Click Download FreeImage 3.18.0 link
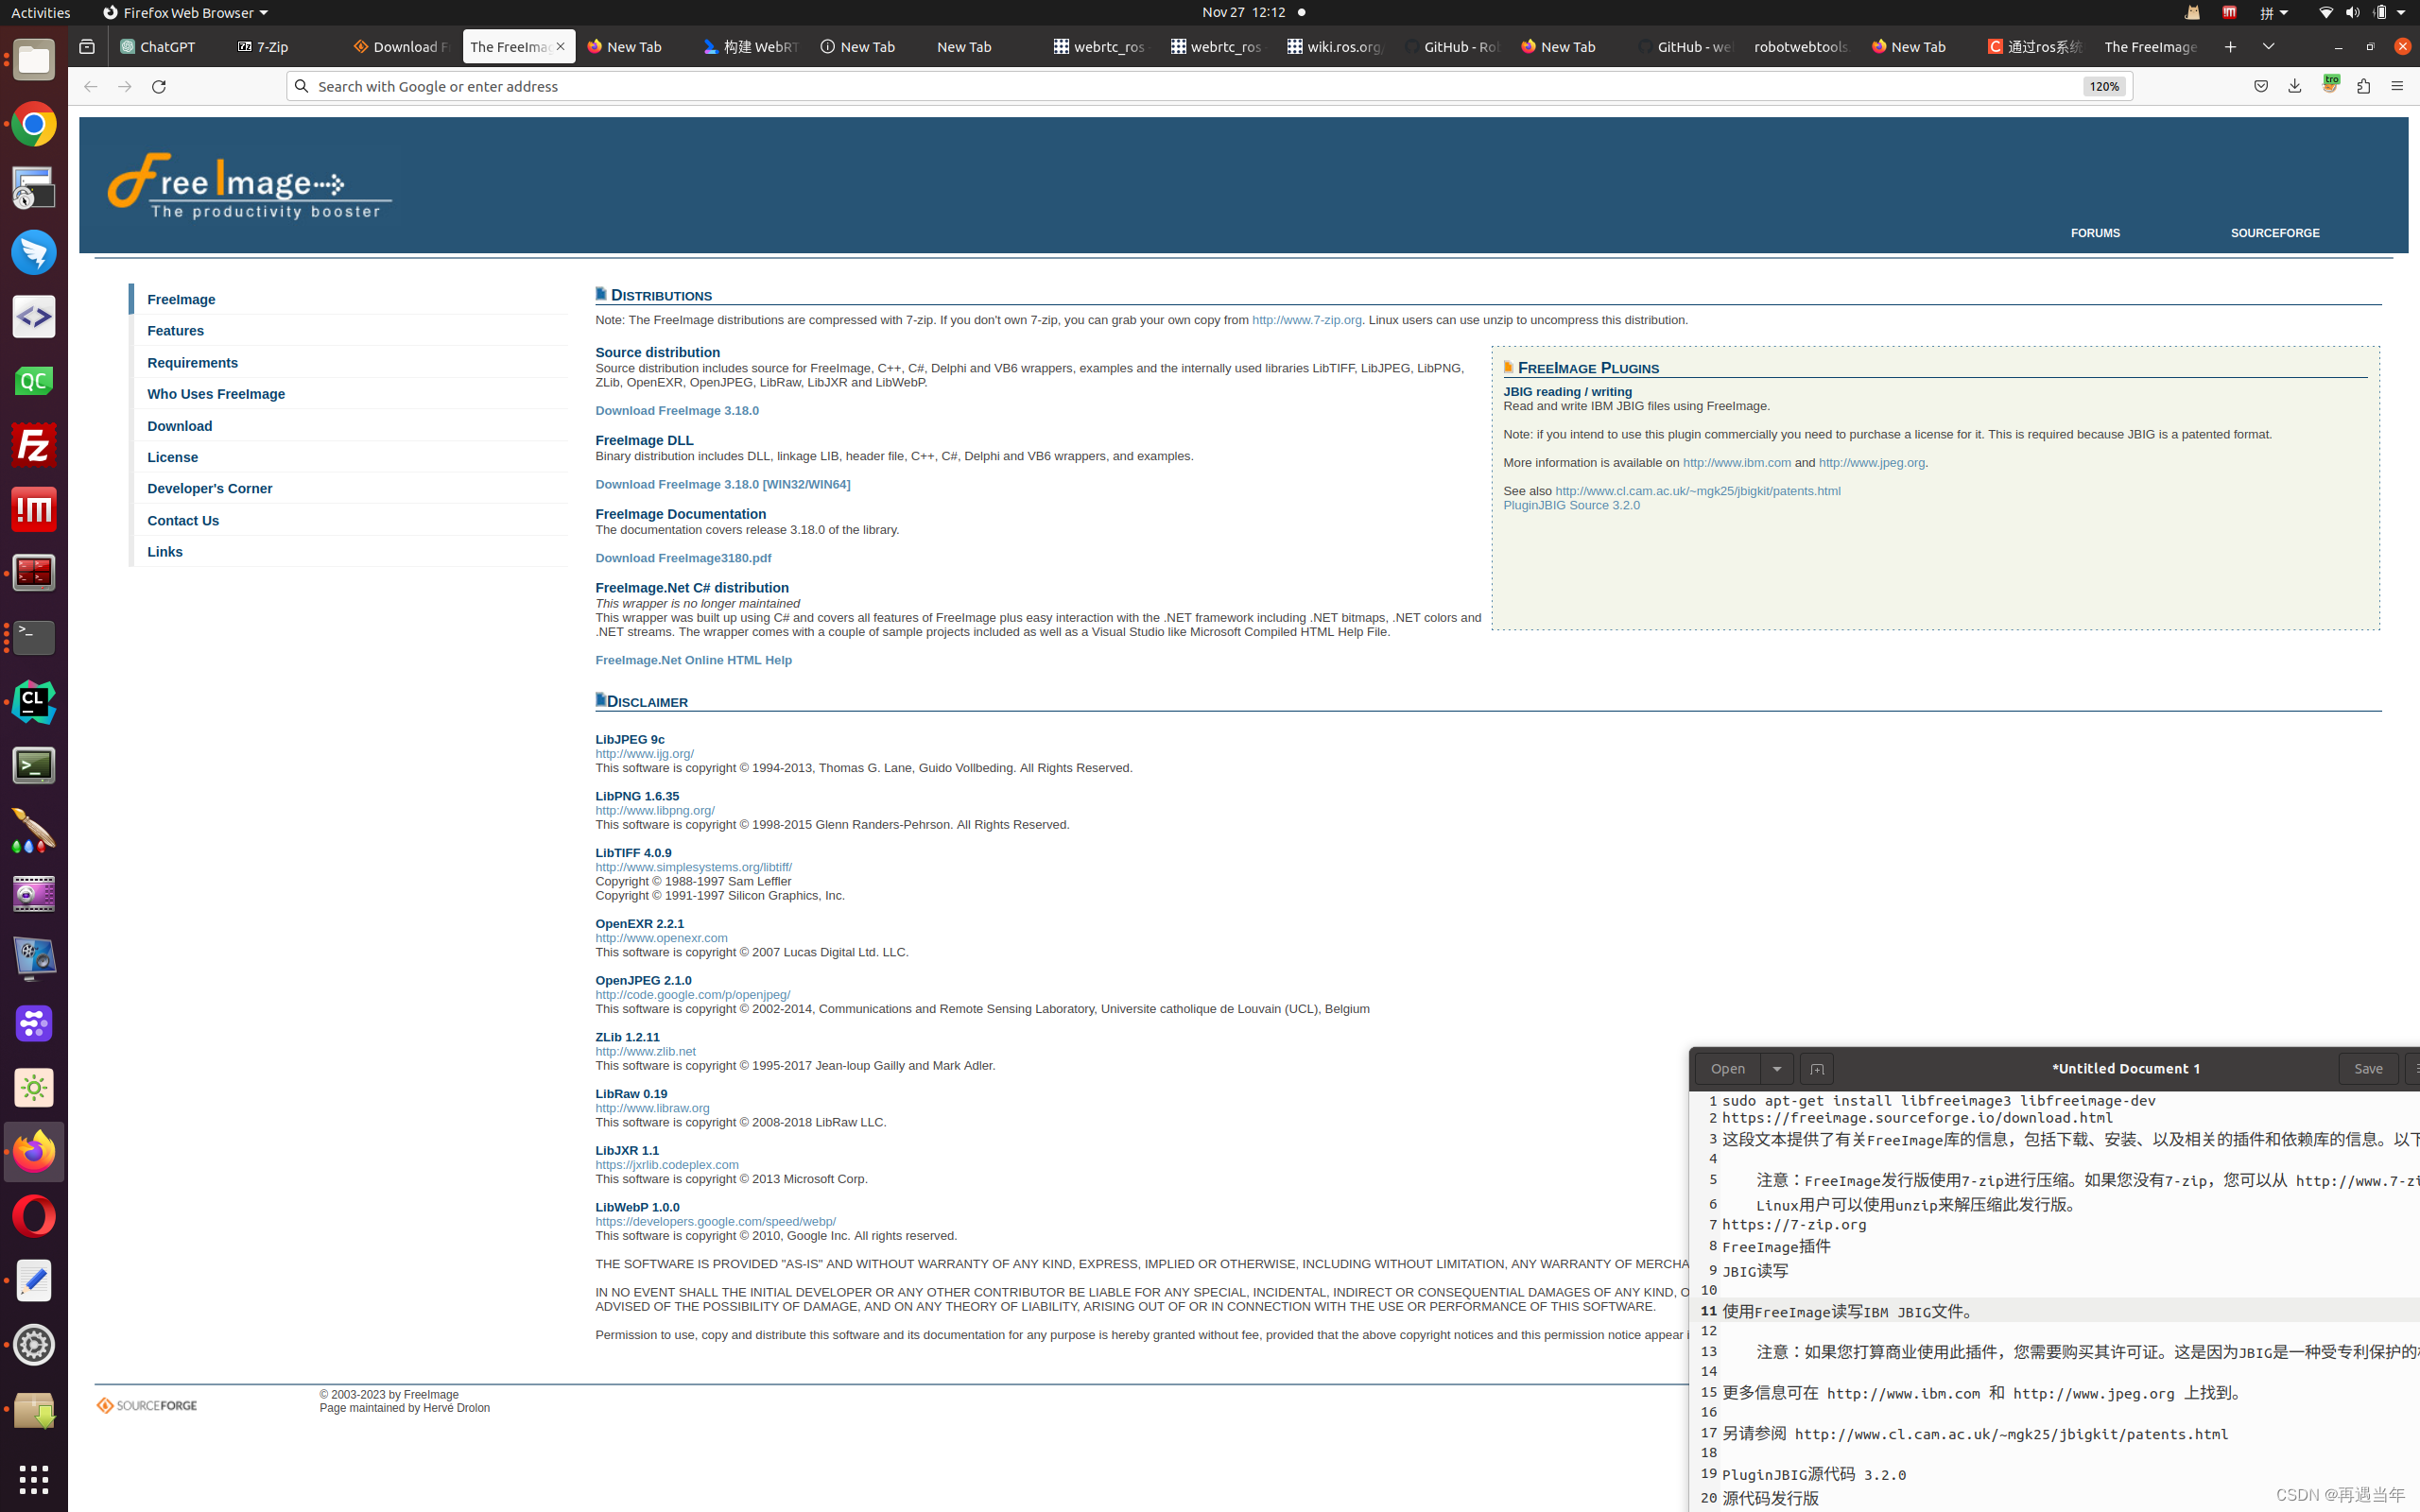 677,411
